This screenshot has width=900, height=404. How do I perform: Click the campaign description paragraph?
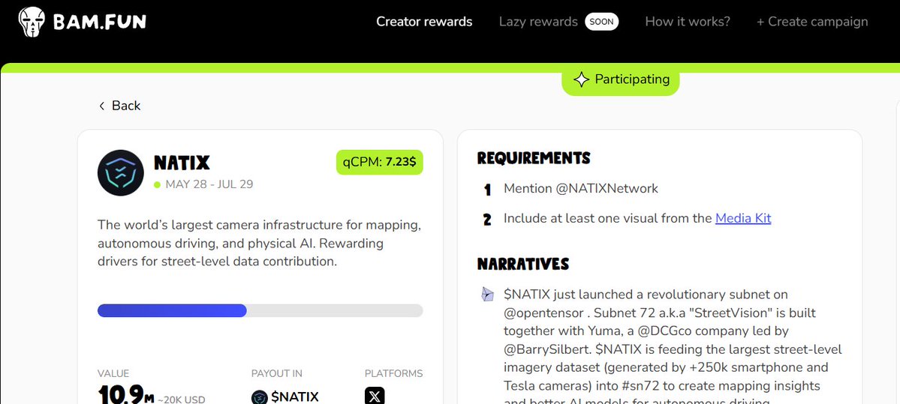[260, 243]
